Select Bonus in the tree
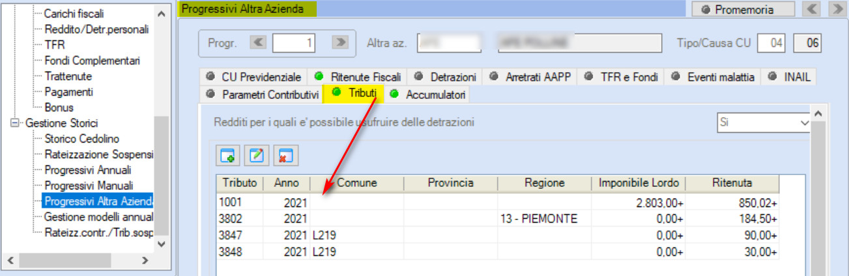 [59, 107]
